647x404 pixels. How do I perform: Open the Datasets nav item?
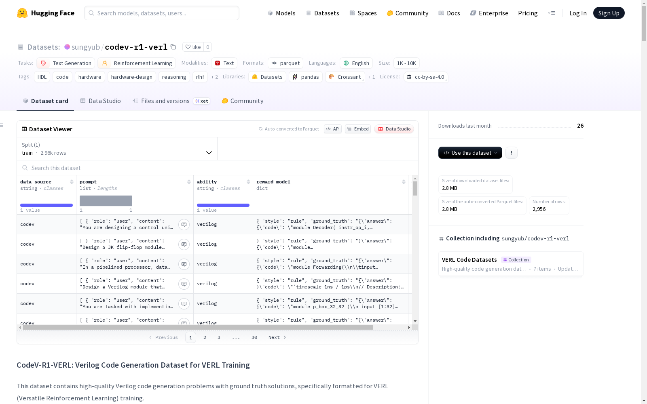tap(322, 13)
